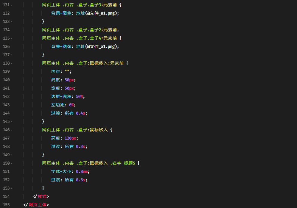Click the closing </样式> tag
Image resolution: width=297 pixels, height=208 pixels.
[x=41, y=196]
